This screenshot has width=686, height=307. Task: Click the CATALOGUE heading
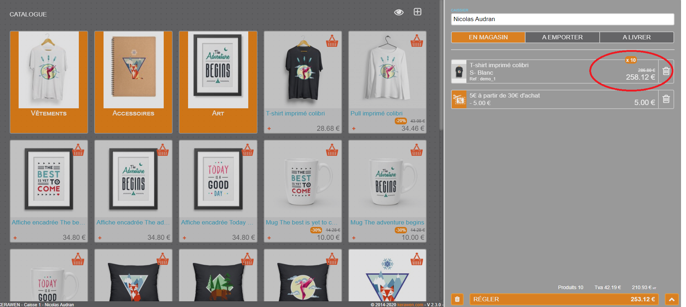(28, 14)
